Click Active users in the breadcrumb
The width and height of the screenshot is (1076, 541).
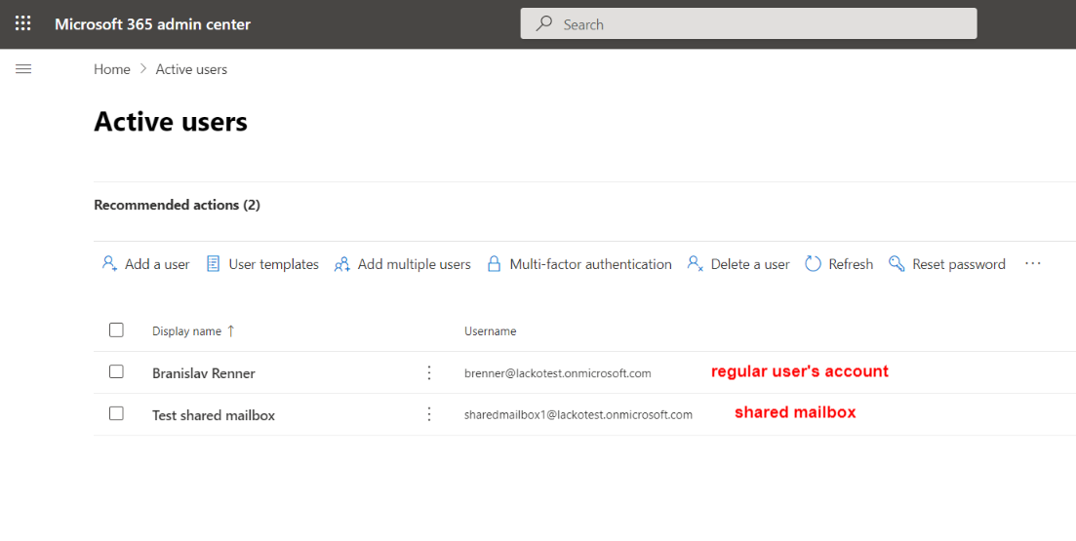click(x=191, y=69)
